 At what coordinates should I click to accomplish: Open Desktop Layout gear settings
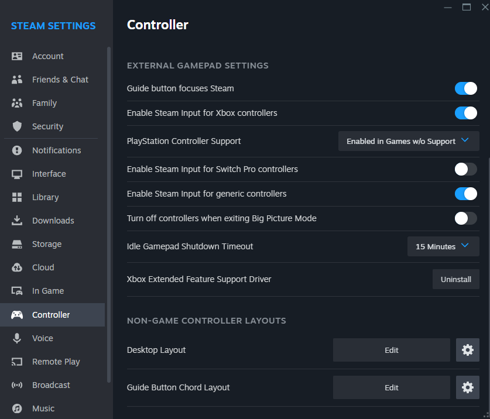(x=467, y=350)
